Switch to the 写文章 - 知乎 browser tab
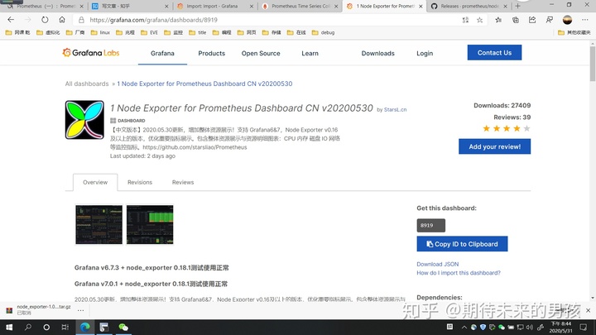 click(129, 6)
